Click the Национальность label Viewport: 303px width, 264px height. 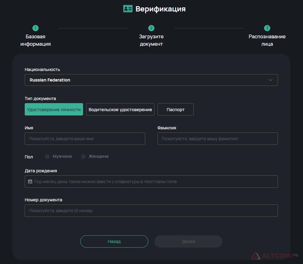42,69
